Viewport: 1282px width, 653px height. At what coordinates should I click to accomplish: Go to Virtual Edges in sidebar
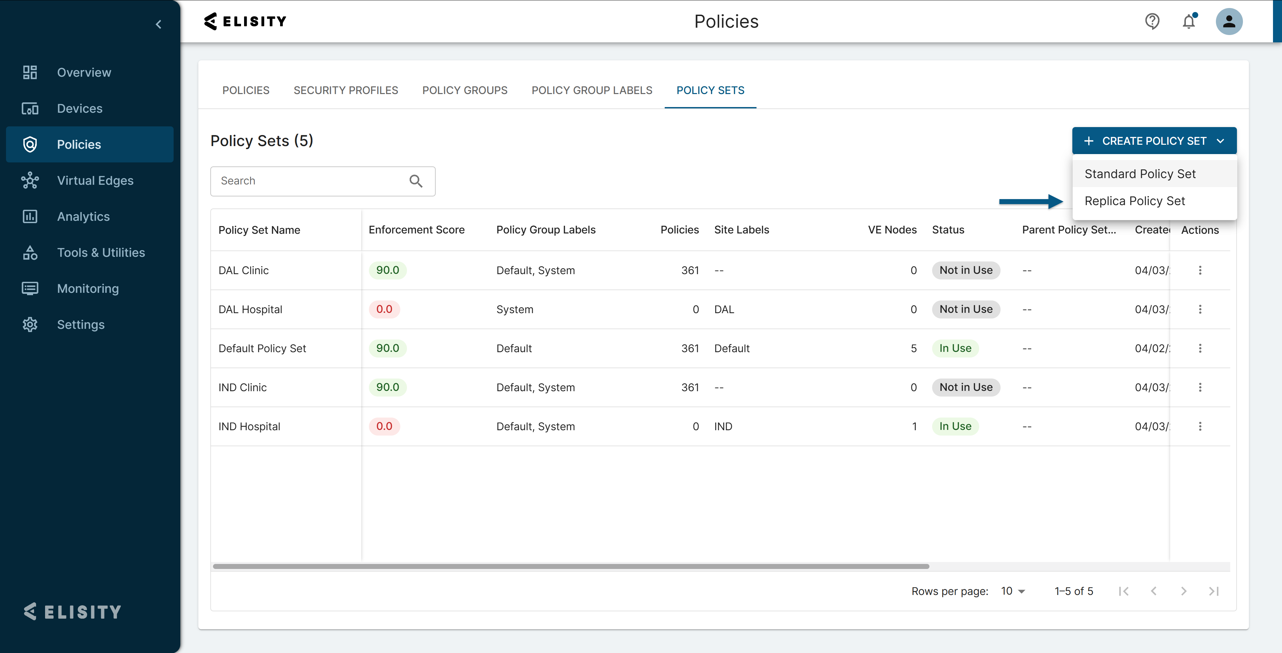(x=94, y=180)
